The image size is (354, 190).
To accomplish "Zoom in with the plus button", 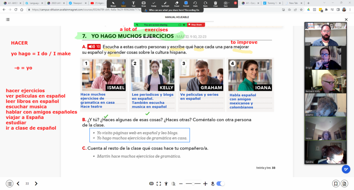I will [x=205, y=184].
